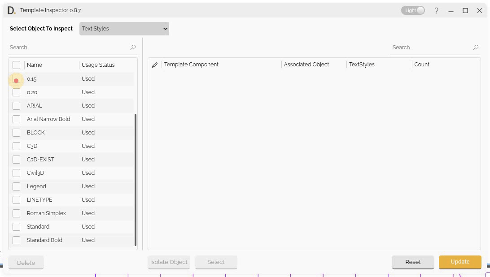Click the pencil edit icon above Template Component

coord(154,64)
